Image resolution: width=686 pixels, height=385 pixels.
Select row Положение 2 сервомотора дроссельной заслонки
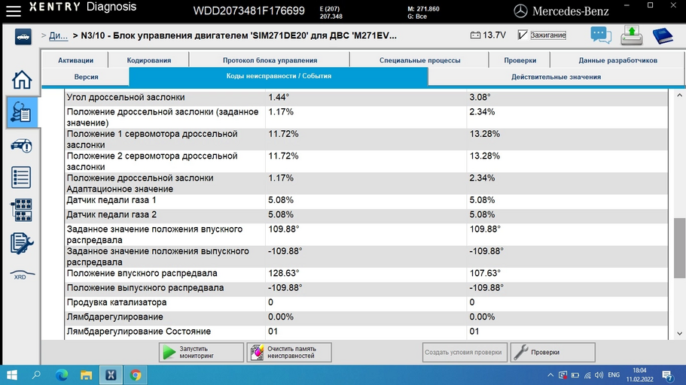tap(366, 161)
